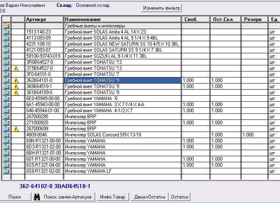Screen dimensions: 280x203
Task: Click article cell 3T5B64527-0
Action: click(44, 68)
